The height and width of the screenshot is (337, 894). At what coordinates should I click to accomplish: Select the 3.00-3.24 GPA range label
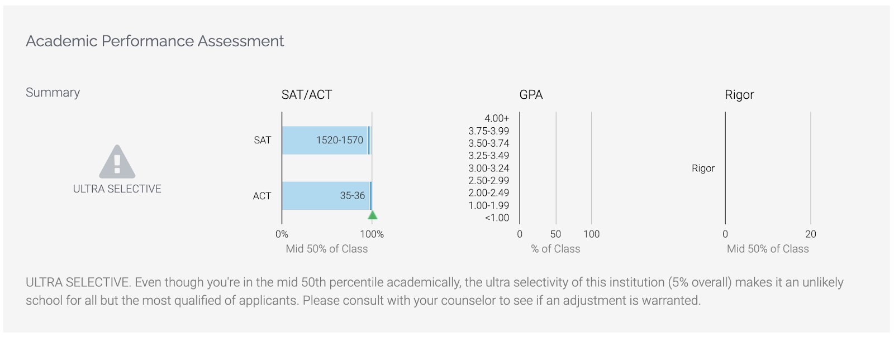[489, 168]
